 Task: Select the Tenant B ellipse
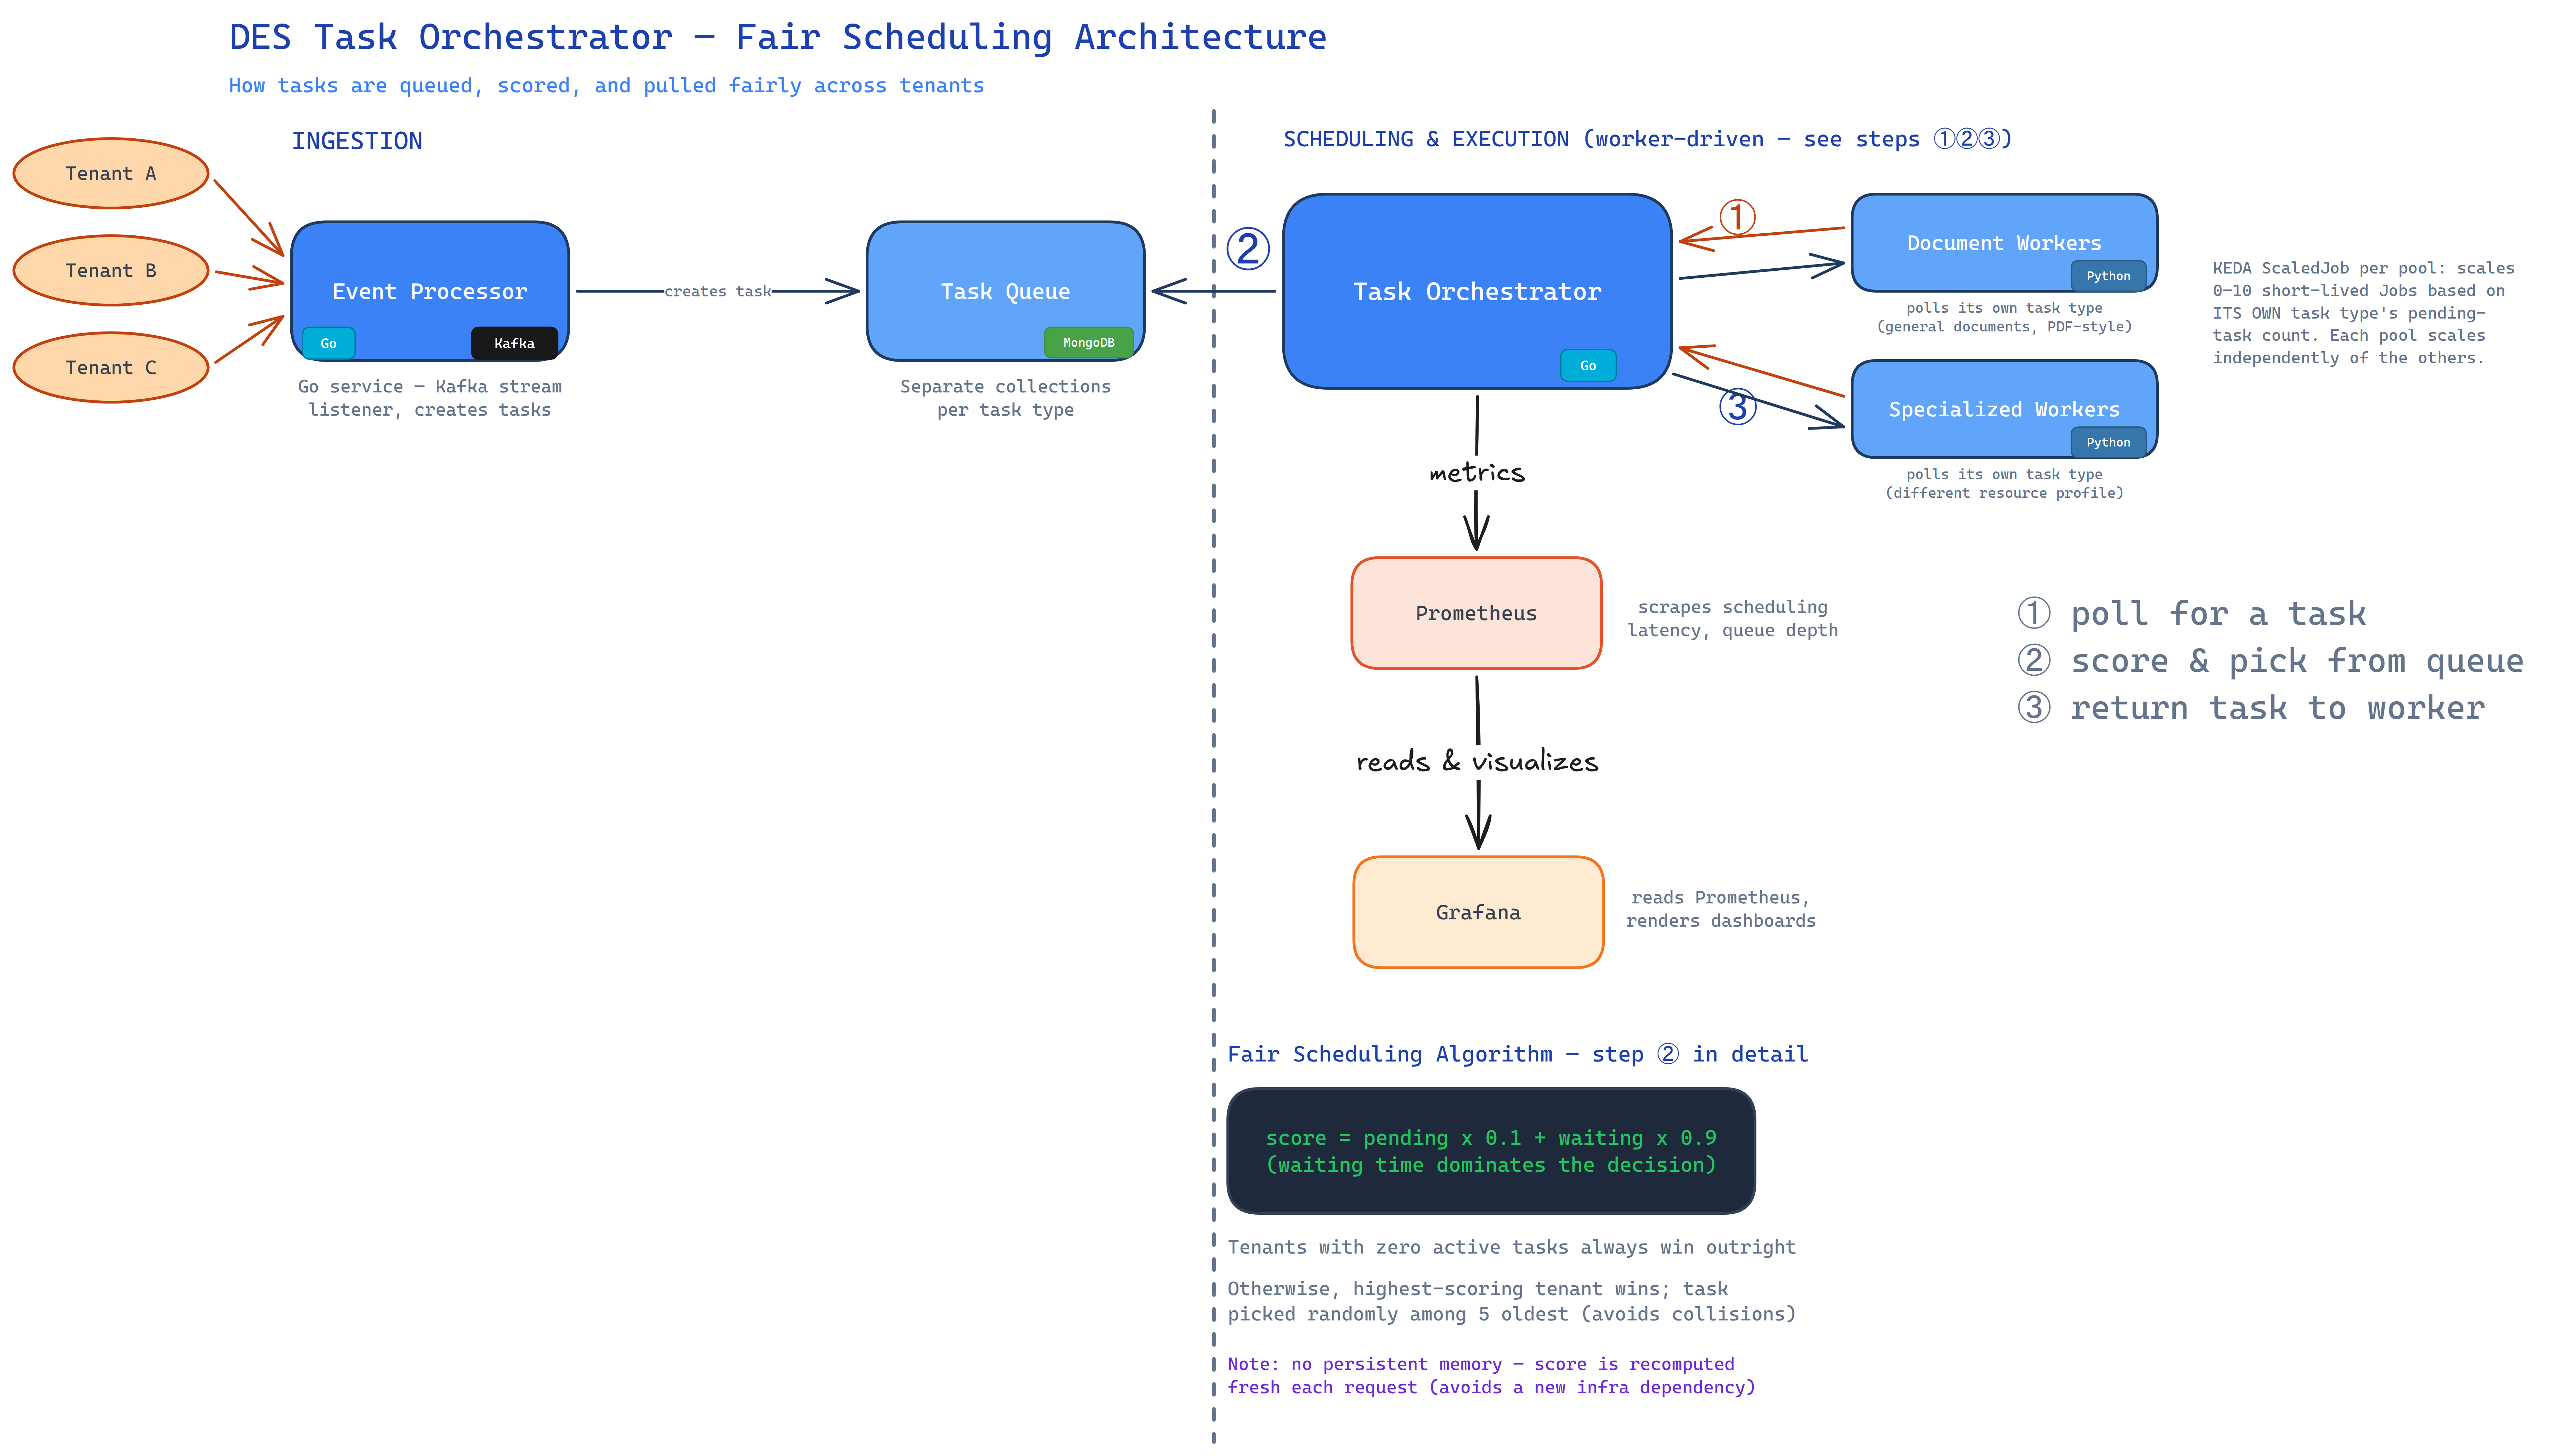111,270
